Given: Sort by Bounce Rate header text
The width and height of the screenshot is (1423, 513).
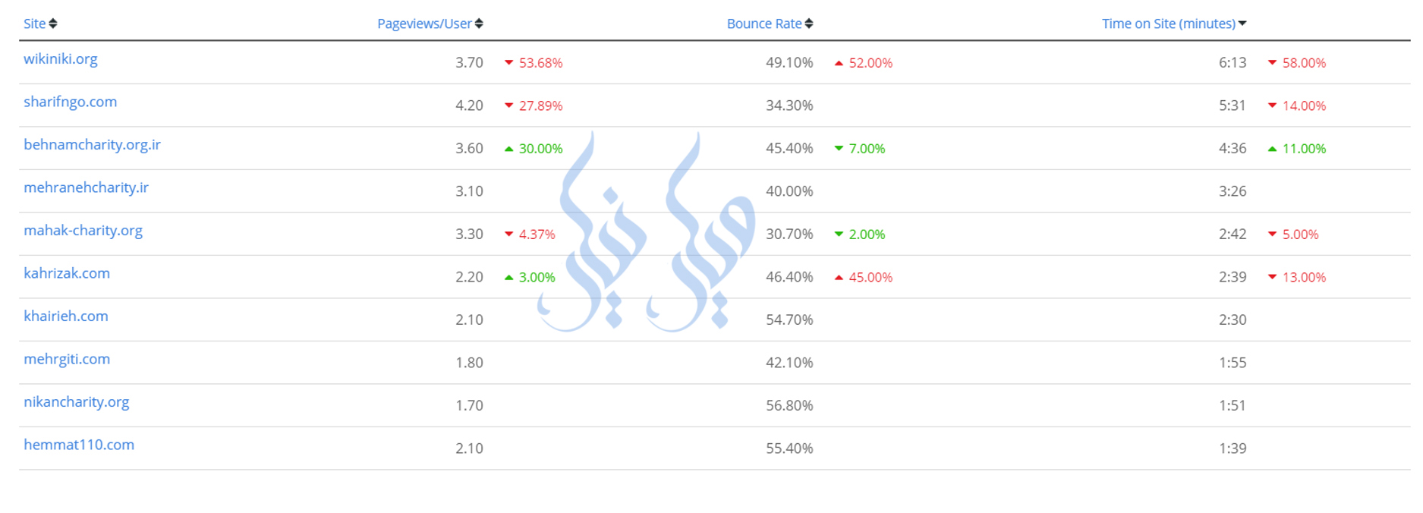Looking at the screenshot, I should point(763,24).
